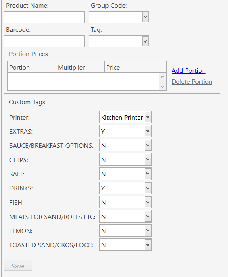Open the TOASTED SAND/CROS/FOCC dropdown
The image size is (228, 277).
(126, 245)
